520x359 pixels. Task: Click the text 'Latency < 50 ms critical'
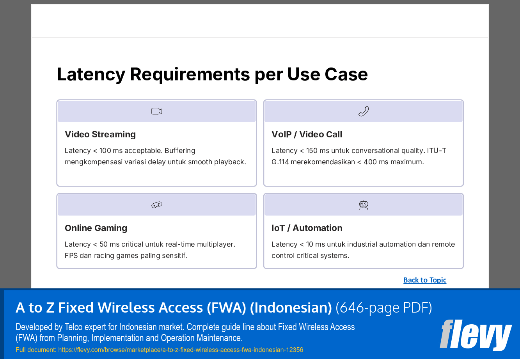pyautogui.click(x=104, y=244)
